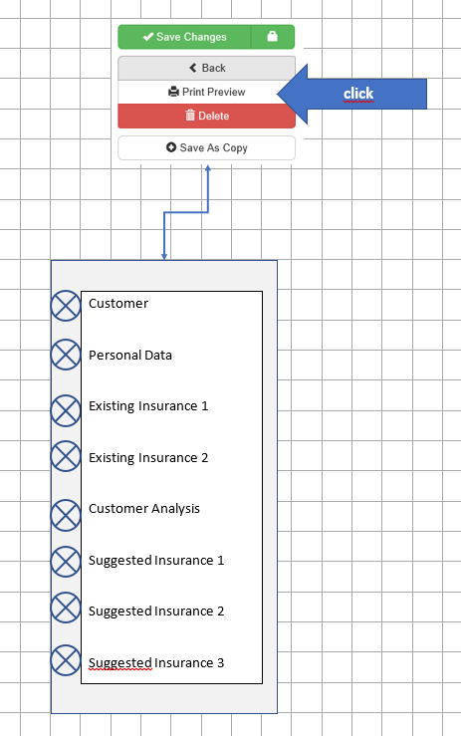
Task: Click the lock icon beside Save Changes
Action: (273, 37)
